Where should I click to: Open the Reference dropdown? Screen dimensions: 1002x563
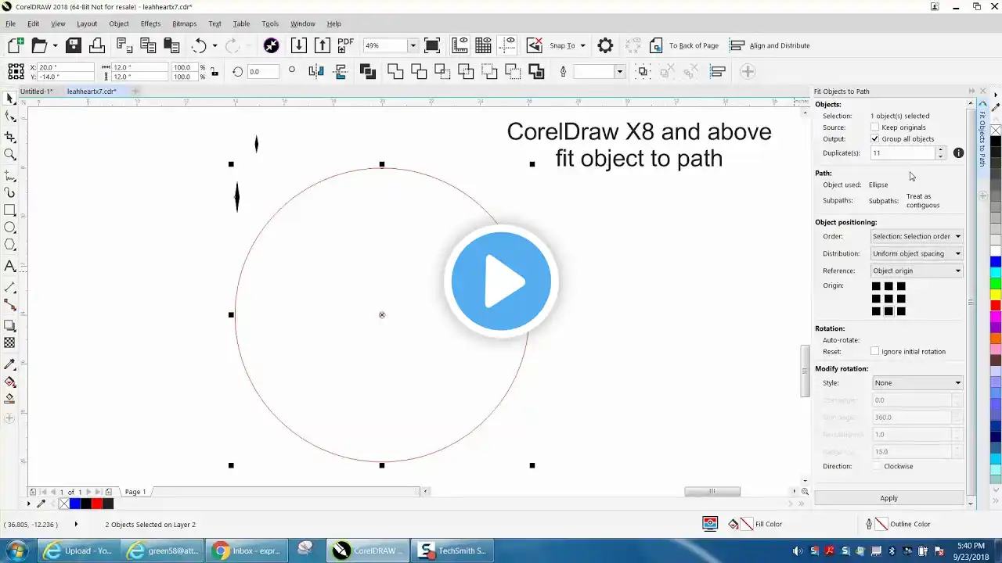pyautogui.click(x=917, y=271)
